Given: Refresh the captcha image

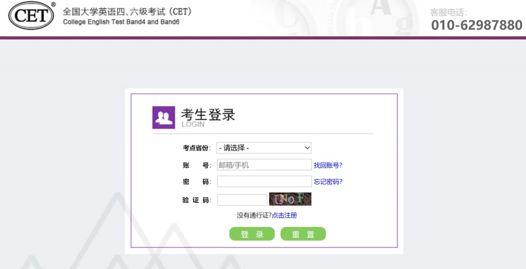Looking at the screenshot, I should [290, 199].
